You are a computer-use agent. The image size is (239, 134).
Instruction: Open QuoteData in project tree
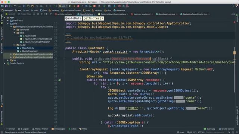click(x=31, y=36)
